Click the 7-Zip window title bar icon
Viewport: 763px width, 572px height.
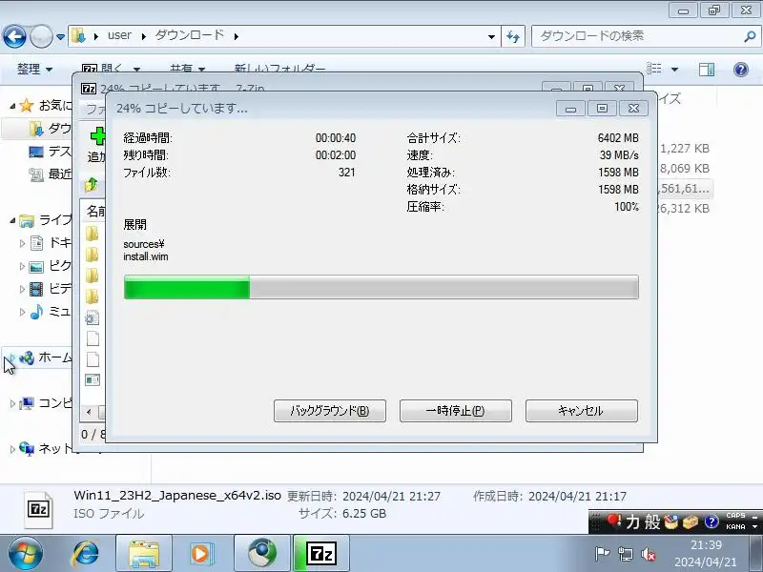(x=89, y=89)
